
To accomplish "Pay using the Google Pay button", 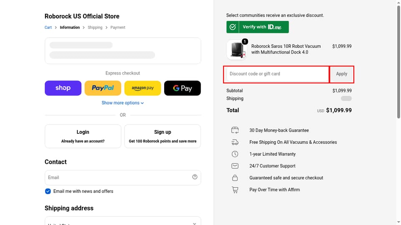I will 183,88.
